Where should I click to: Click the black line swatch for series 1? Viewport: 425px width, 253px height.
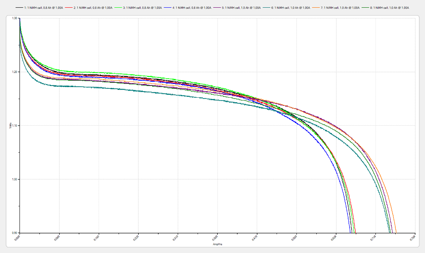(x=19, y=7)
